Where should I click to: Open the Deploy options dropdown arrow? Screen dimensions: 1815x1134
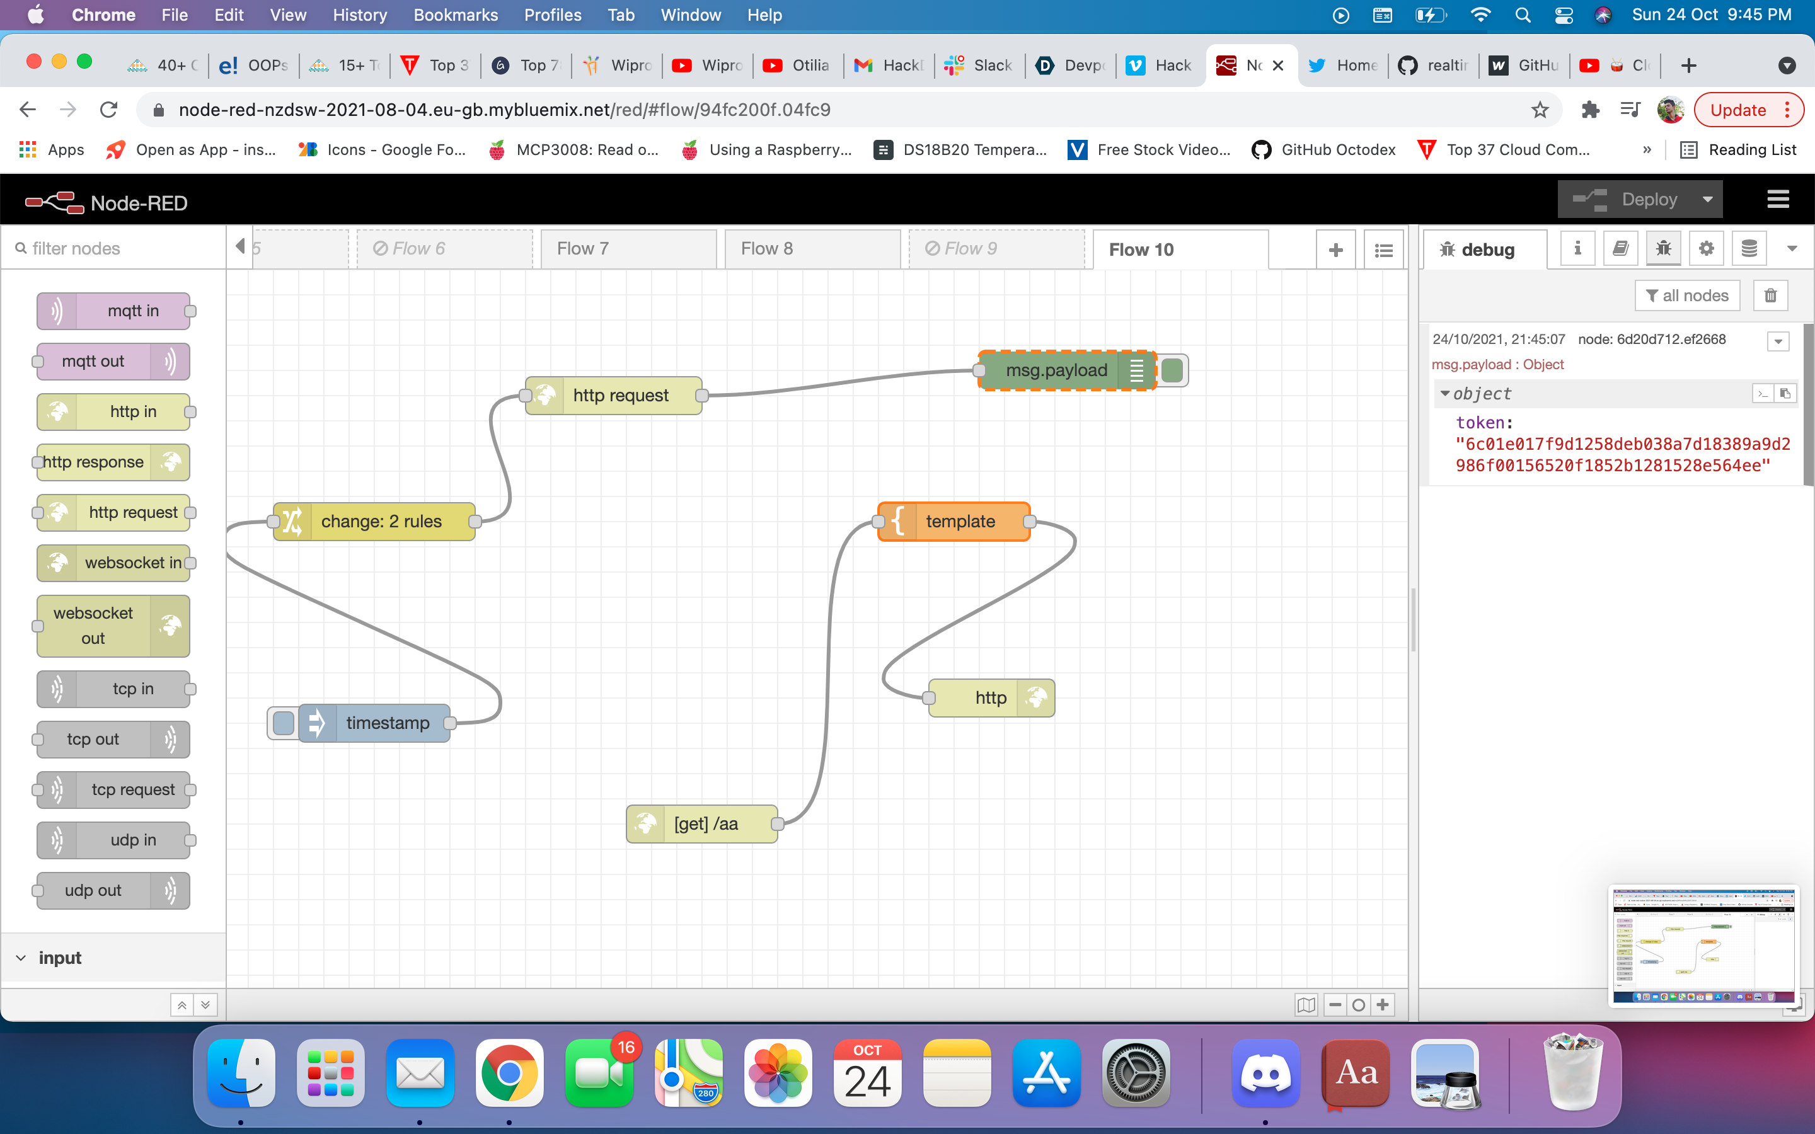pyautogui.click(x=1708, y=200)
